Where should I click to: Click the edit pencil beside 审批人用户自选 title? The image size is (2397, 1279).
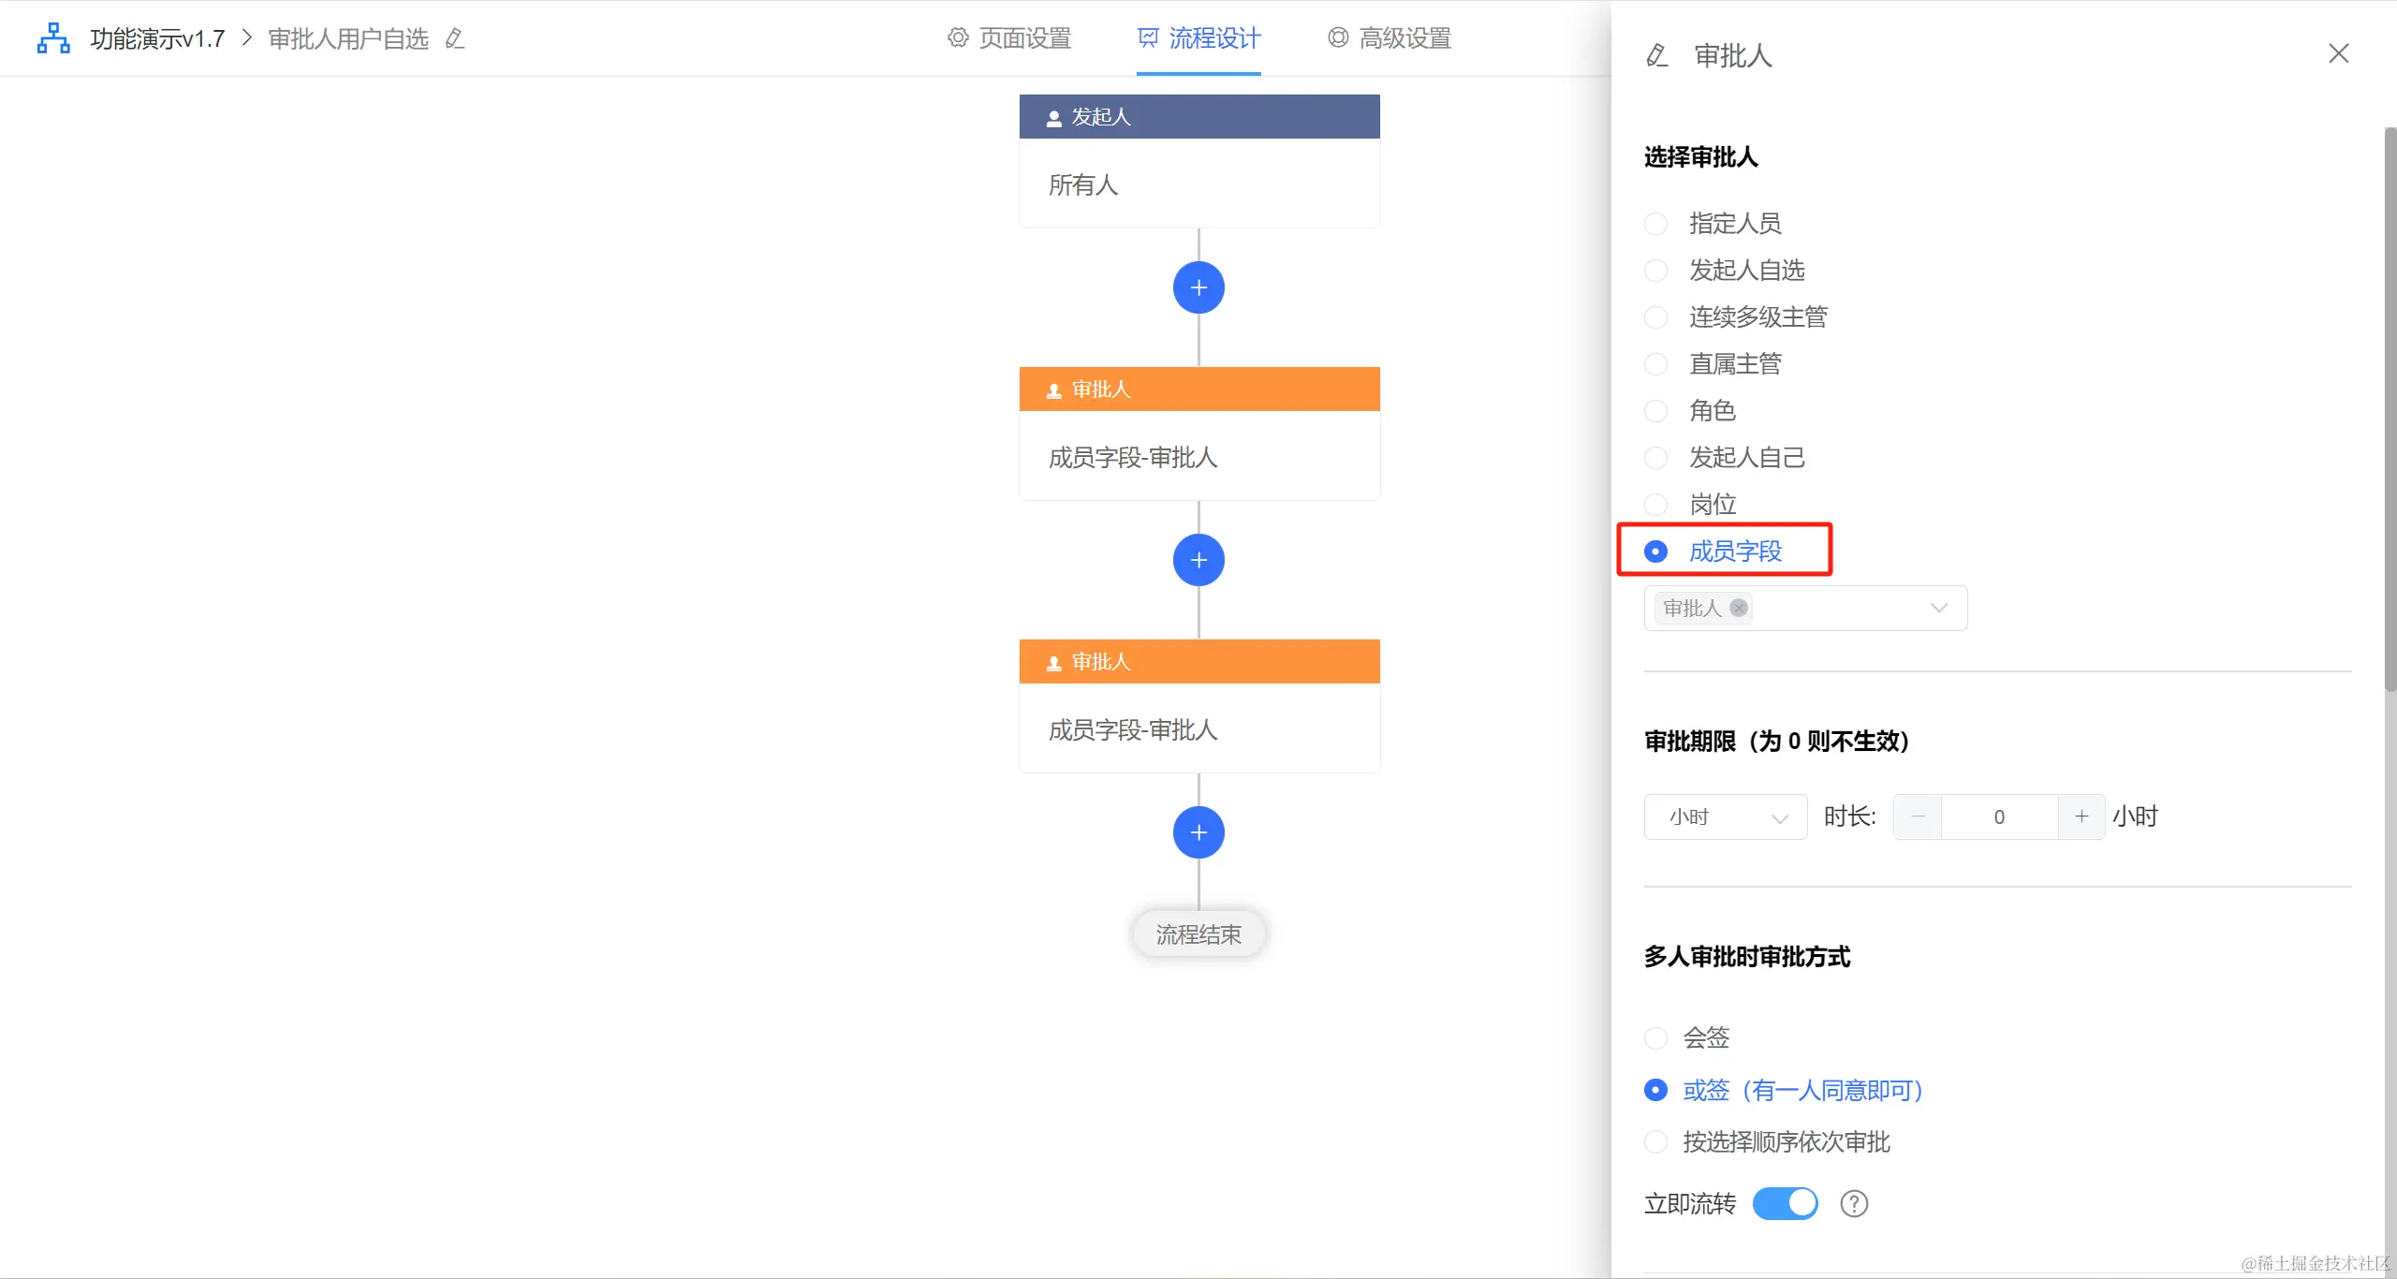(x=455, y=38)
